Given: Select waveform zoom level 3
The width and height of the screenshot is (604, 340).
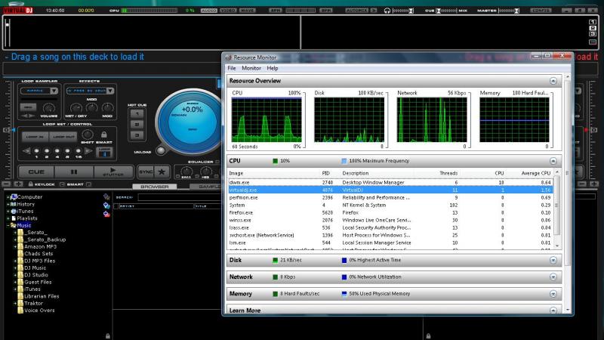Looking at the screenshot, I should click(x=593, y=34).
